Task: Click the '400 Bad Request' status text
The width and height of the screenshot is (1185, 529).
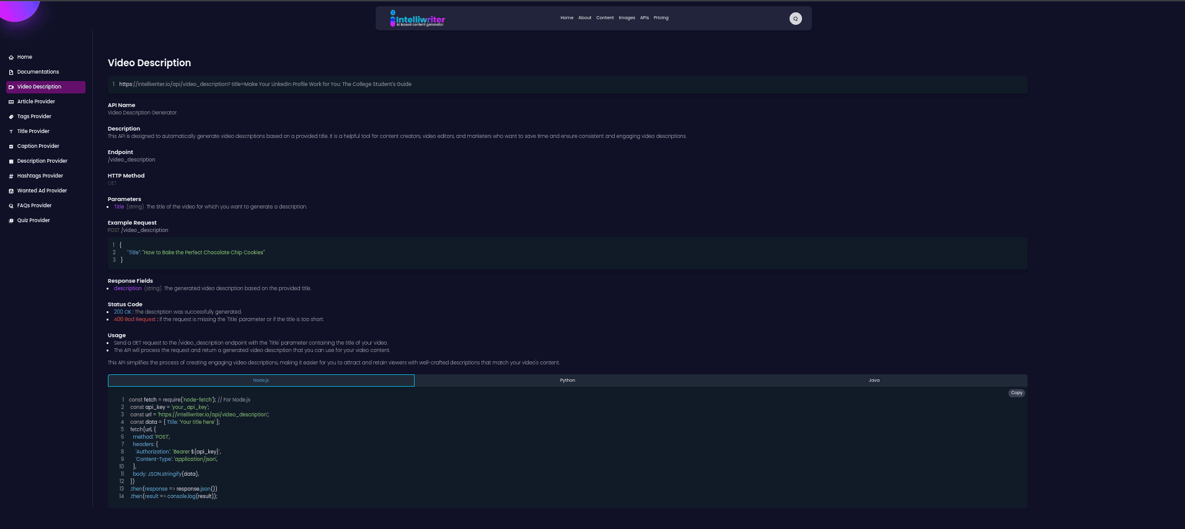Action: click(134, 319)
